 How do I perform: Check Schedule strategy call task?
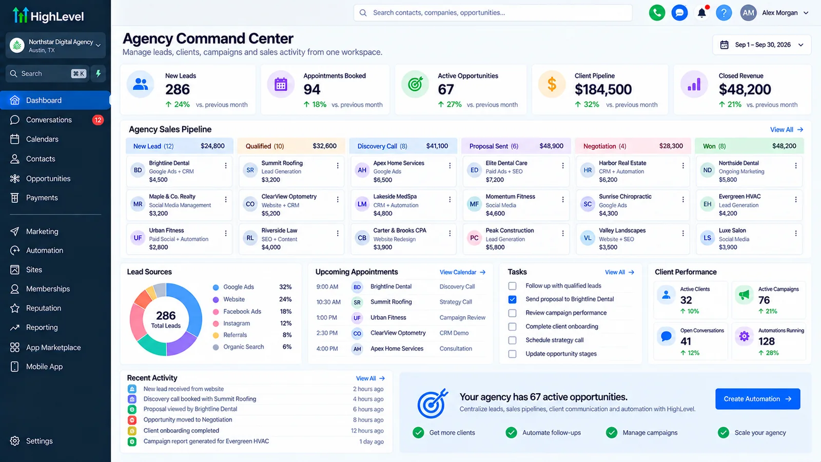tap(512, 340)
